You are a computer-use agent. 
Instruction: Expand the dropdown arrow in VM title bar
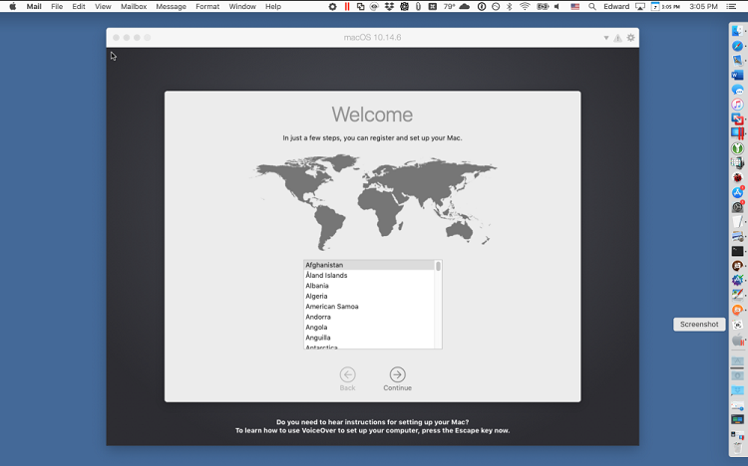click(605, 38)
